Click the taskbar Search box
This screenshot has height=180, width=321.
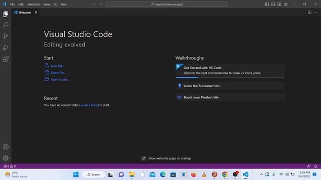tap(94, 174)
